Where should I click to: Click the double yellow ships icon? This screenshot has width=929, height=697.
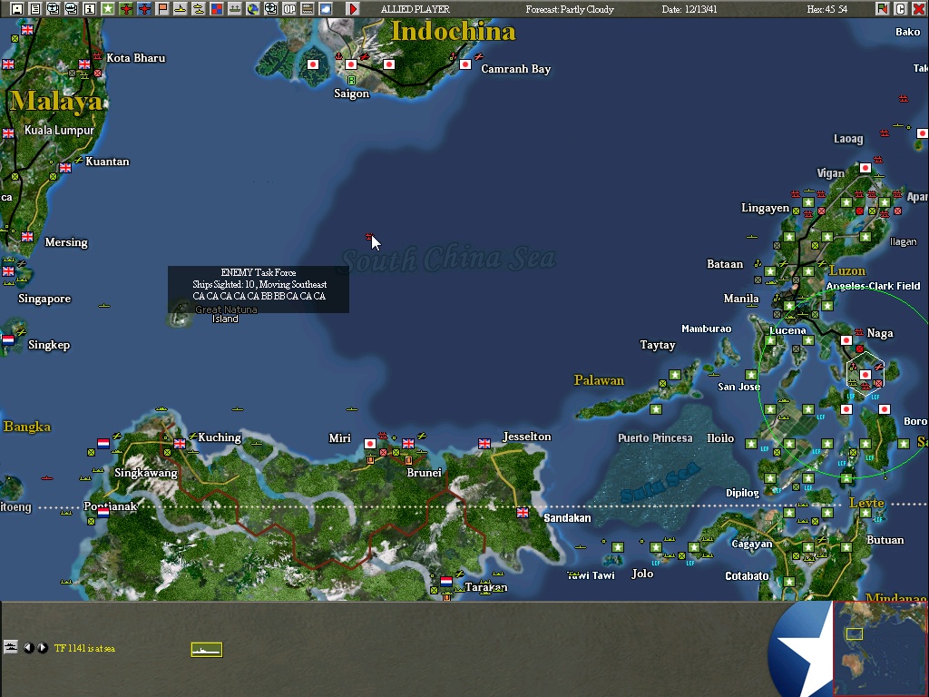(x=199, y=9)
